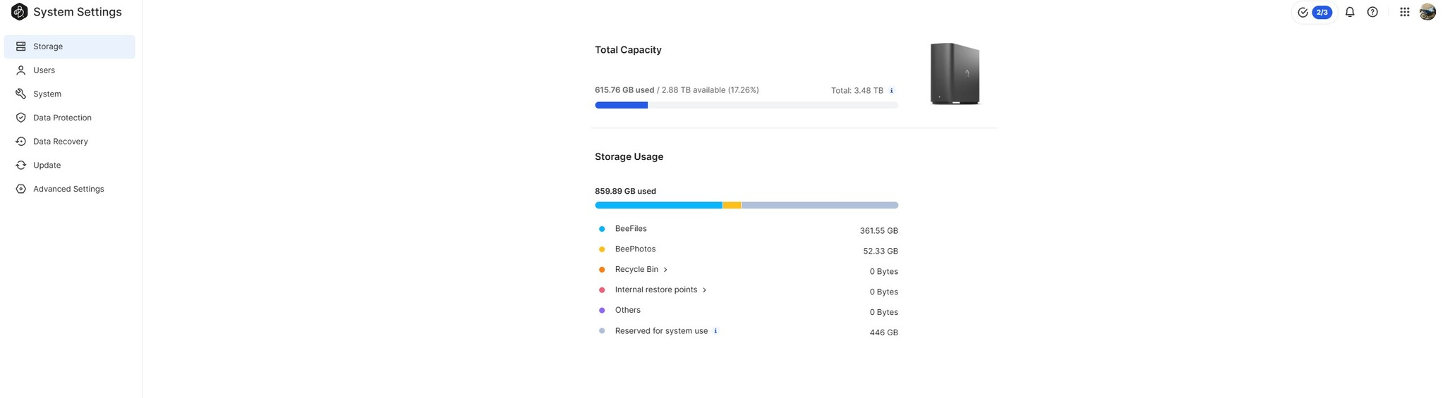The height and width of the screenshot is (398, 1445).
Task: Open the apps grid launcher
Action: point(1405,12)
